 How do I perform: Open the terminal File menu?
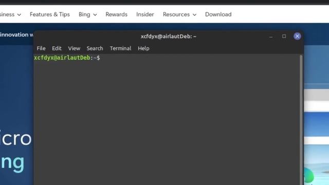[41, 48]
